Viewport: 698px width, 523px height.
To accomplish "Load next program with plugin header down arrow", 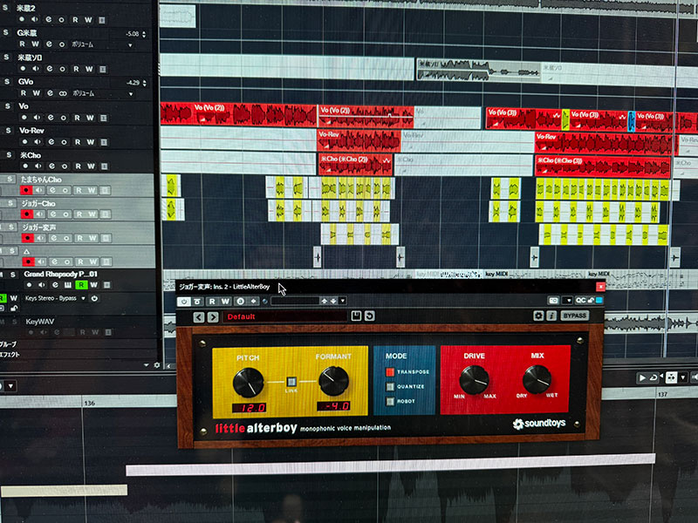I will pyautogui.click(x=333, y=301).
